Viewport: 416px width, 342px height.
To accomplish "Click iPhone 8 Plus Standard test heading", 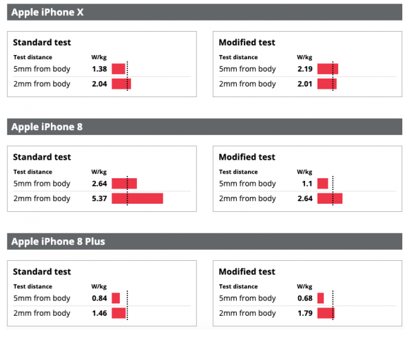I will 42,272.
